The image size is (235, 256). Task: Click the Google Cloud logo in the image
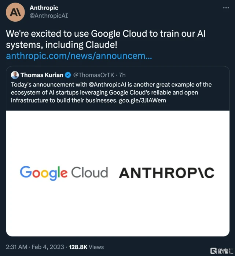pos(64,172)
